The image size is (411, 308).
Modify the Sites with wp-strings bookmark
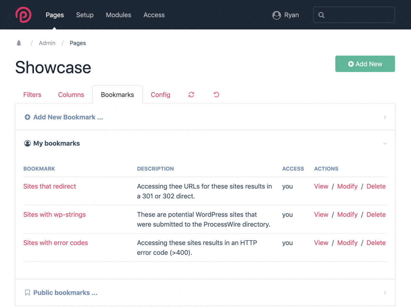click(x=347, y=214)
